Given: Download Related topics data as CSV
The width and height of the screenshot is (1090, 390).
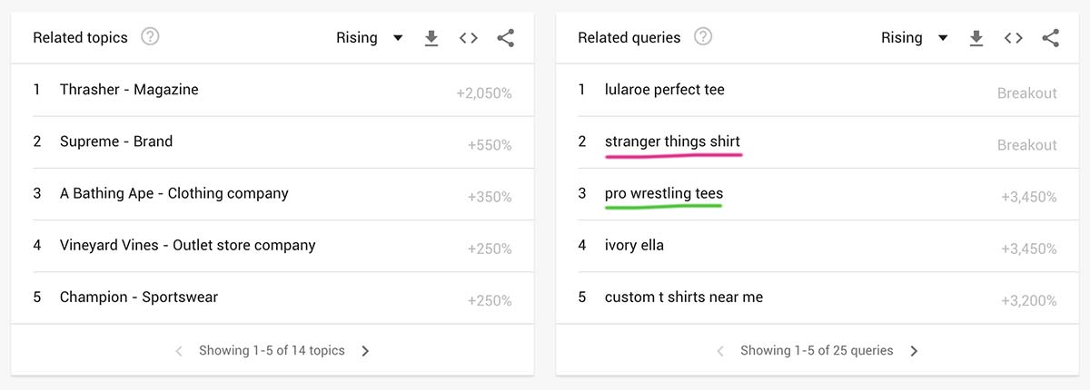Looking at the screenshot, I should tap(431, 38).
